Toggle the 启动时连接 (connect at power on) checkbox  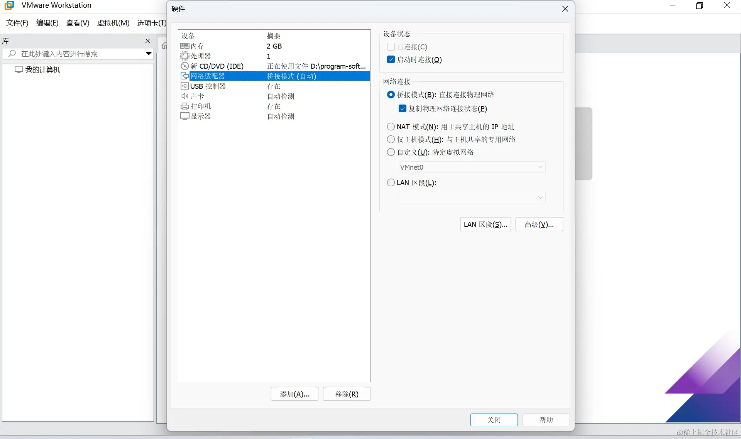tap(391, 60)
